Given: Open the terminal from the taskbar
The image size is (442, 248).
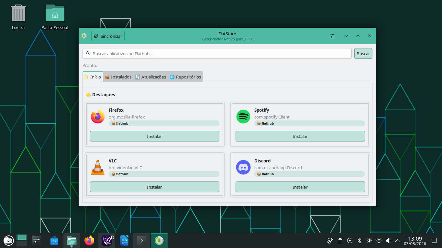Looking at the screenshot, I should (142, 241).
